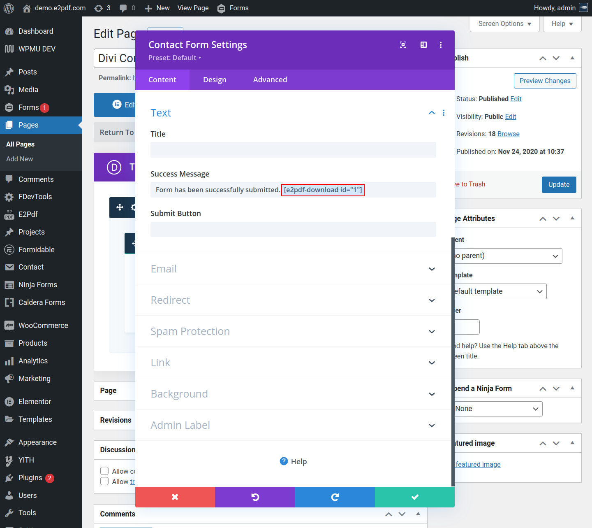Save settings with the green checkmark button
Screen dimensions: 592x528
[414, 497]
